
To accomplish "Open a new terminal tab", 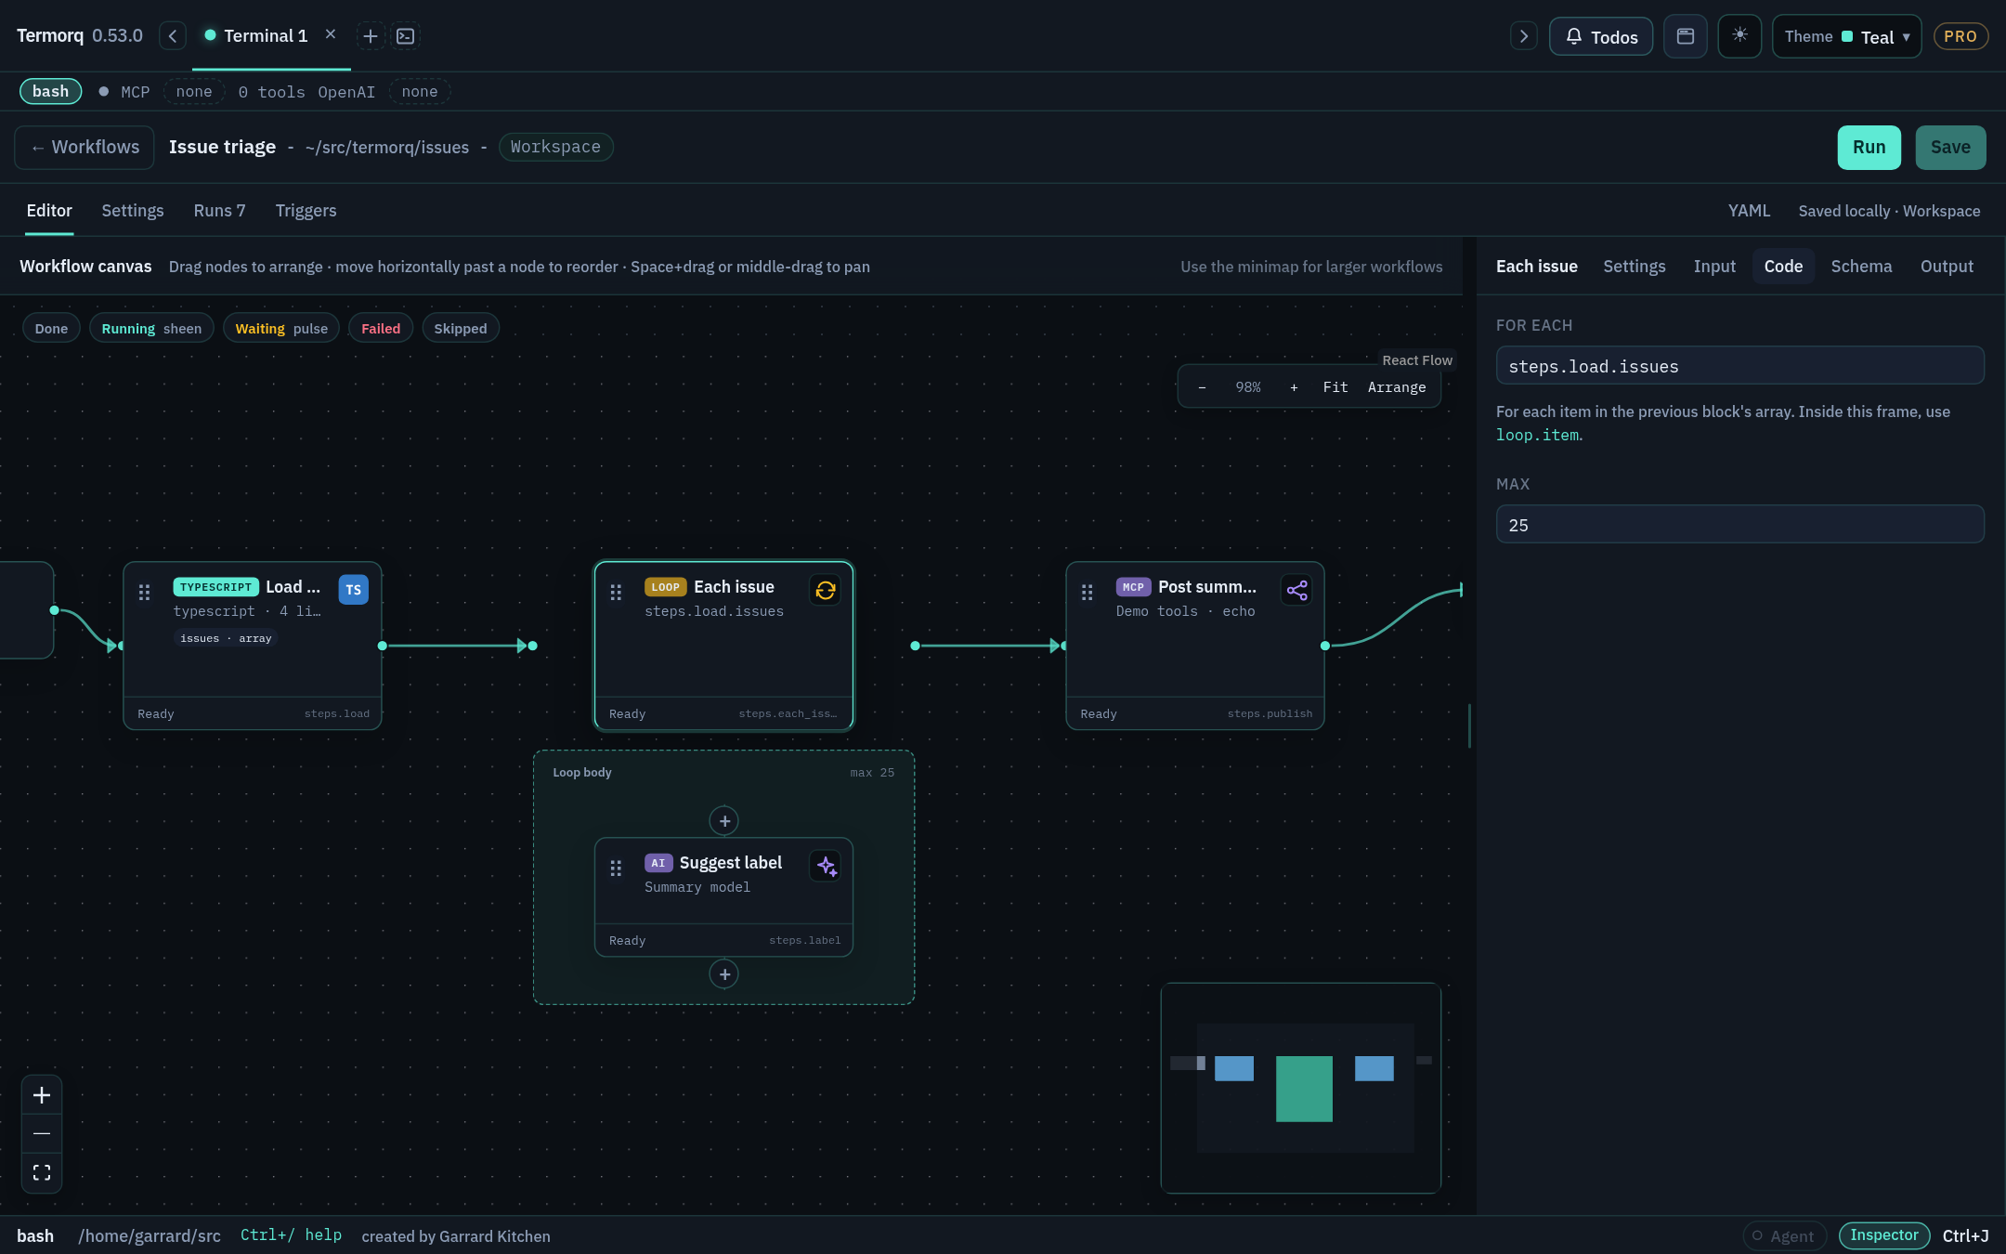I will 370,36.
